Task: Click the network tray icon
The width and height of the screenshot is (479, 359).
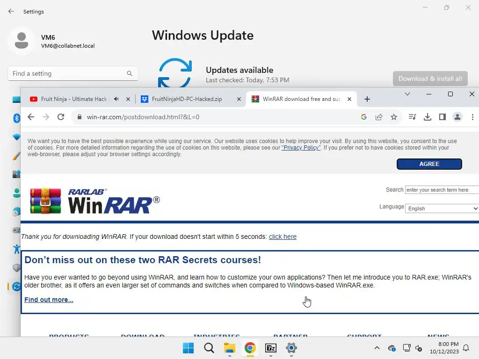Action: [406, 348]
